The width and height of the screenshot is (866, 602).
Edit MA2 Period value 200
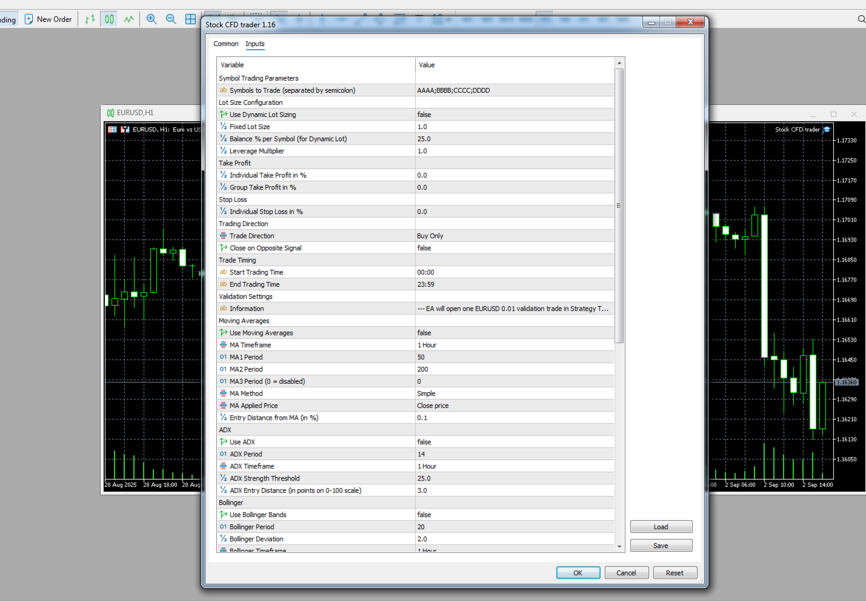pyautogui.click(x=515, y=369)
